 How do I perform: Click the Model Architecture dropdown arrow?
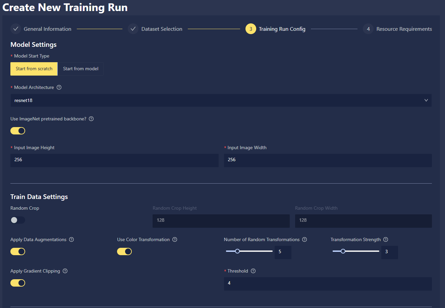(x=426, y=100)
